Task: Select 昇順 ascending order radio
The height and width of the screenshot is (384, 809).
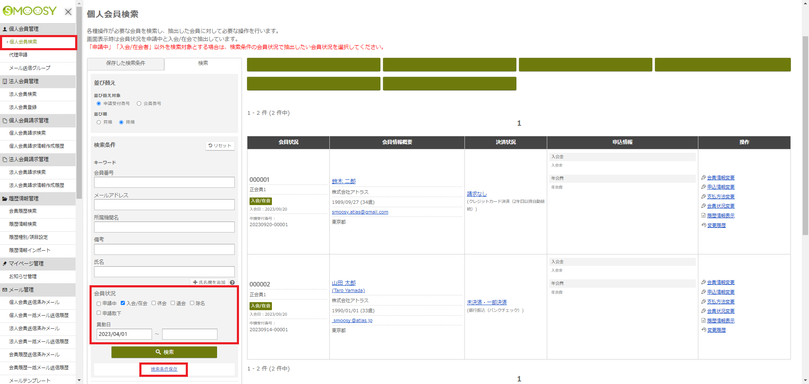Action: tap(99, 122)
